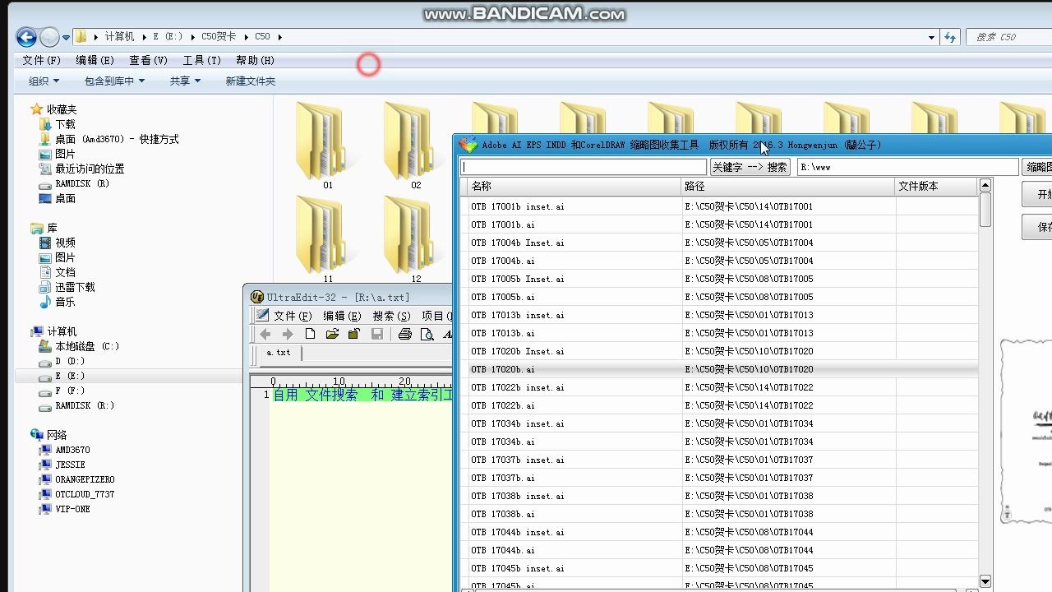This screenshot has width=1052, height=592.
Task: Switch to the a.txt tab in UltraEdit
Action: pos(278,353)
